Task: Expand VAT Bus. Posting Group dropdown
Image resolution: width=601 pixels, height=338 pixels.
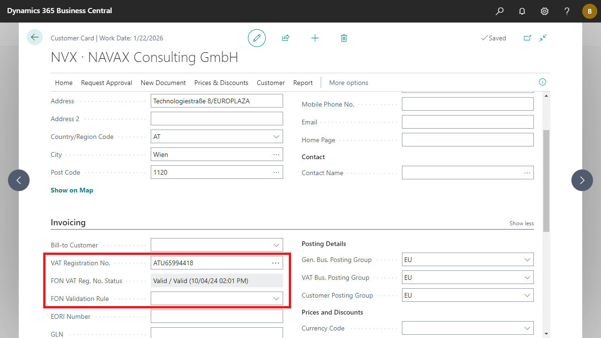Action: [527, 277]
